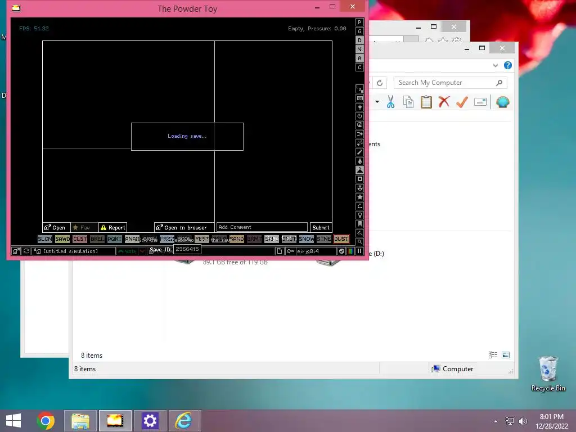Select the SNOW element
This screenshot has height=432, width=576.
click(307, 238)
